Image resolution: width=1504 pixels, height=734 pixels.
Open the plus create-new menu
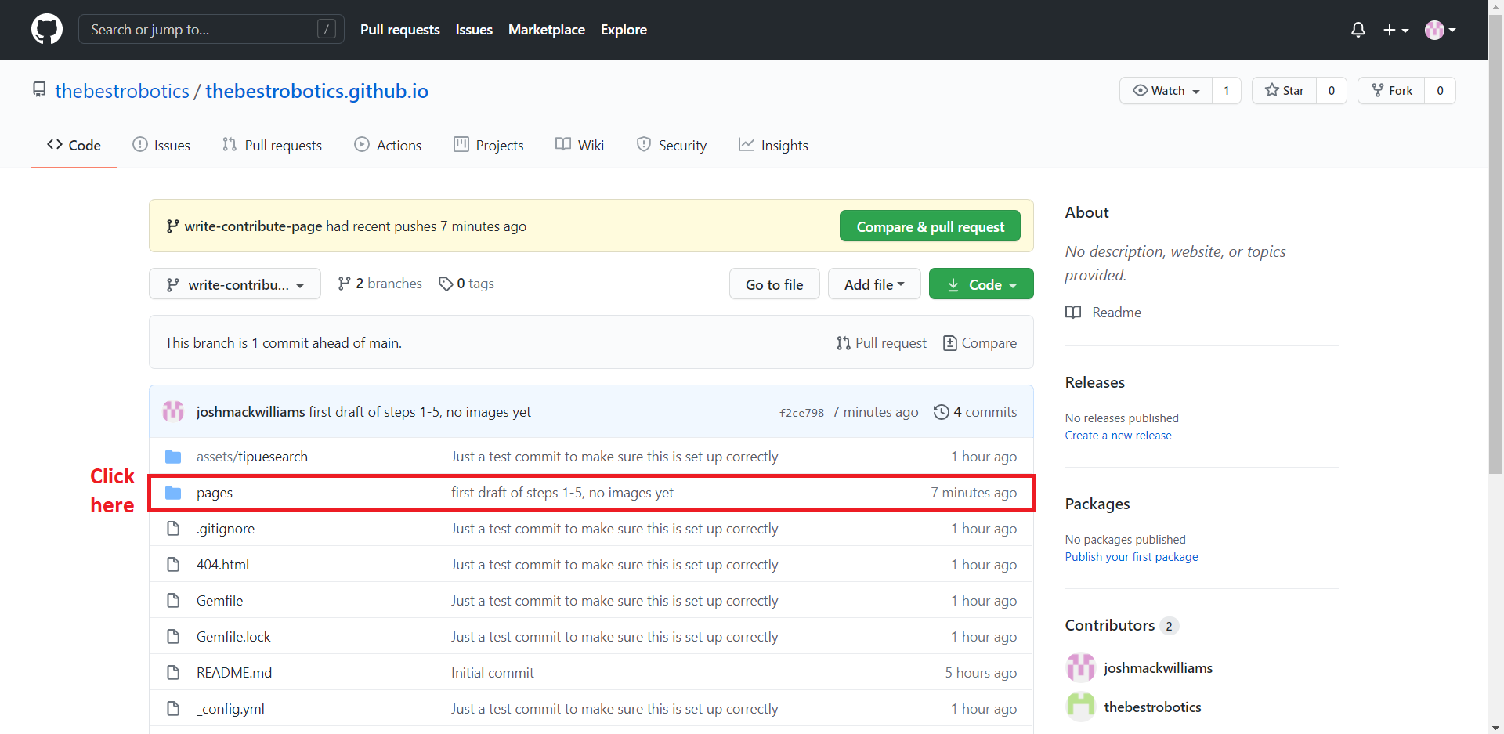click(1396, 30)
